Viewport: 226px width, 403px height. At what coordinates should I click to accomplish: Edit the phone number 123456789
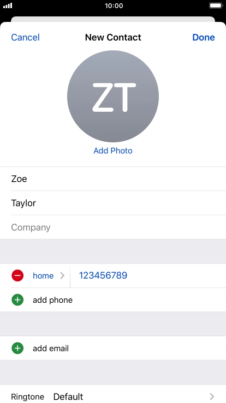coord(103,275)
